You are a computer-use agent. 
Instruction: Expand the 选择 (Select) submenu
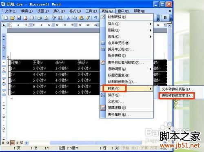pyautogui.click(x=126, y=36)
